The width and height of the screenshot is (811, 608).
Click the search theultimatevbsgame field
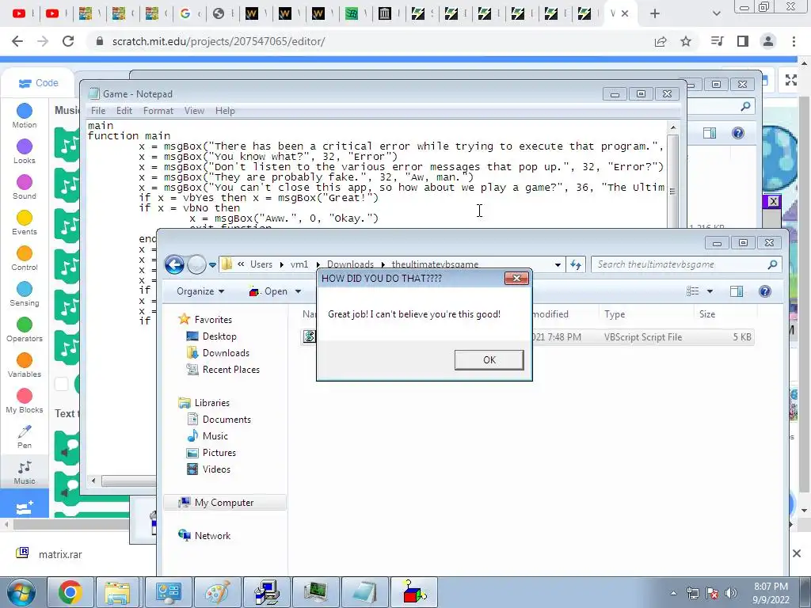[x=685, y=264]
